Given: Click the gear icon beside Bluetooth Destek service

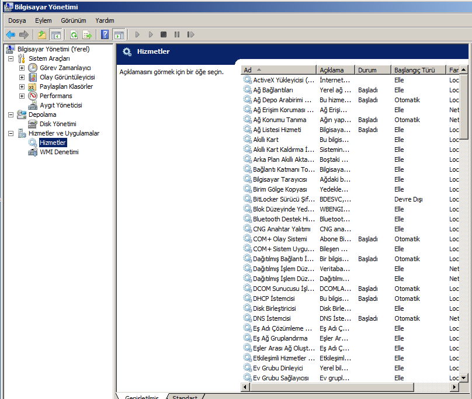Looking at the screenshot, I should pos(248,219).
